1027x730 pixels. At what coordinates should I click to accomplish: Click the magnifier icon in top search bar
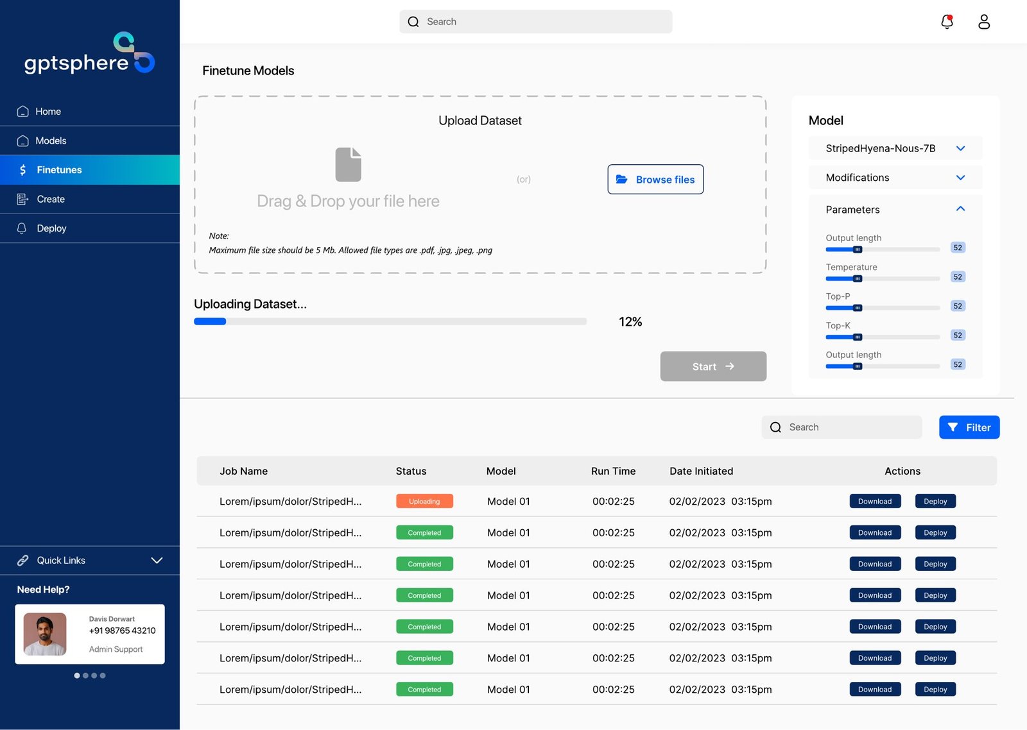(x=413, y=22)
